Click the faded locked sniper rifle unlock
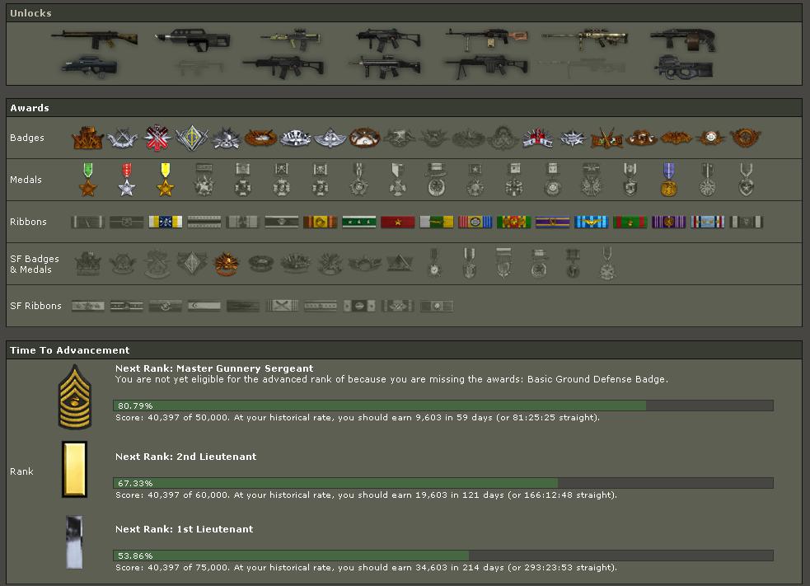Screen dimensions: 810x586 point(583,68)
